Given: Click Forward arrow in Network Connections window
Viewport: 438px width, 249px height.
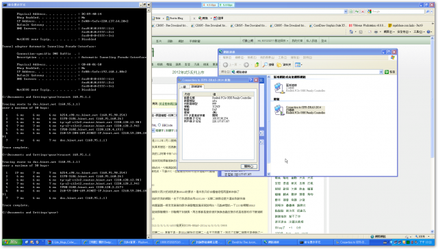Looking at the screenshot, I should coord(246,65).
